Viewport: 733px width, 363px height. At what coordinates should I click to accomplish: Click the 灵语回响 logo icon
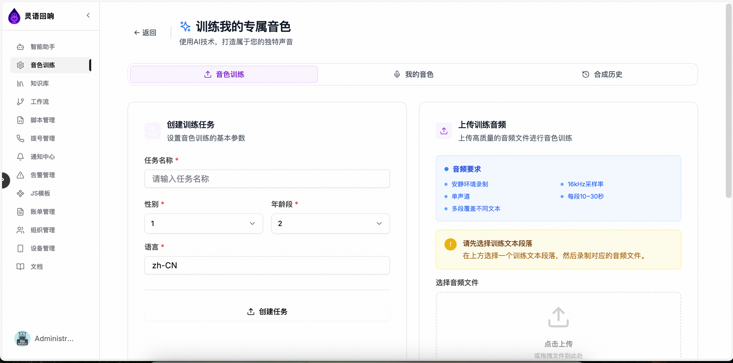pyautogui.click(x=14, y=16)
